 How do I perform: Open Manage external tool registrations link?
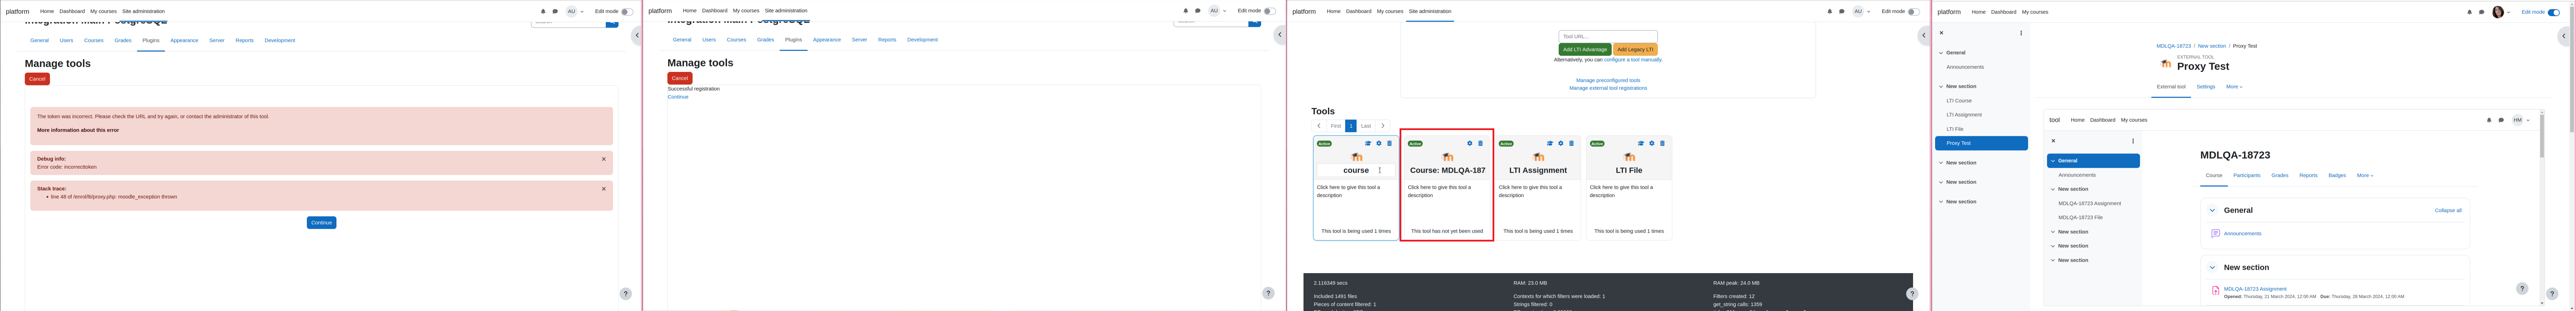[x=1608, y=88]
